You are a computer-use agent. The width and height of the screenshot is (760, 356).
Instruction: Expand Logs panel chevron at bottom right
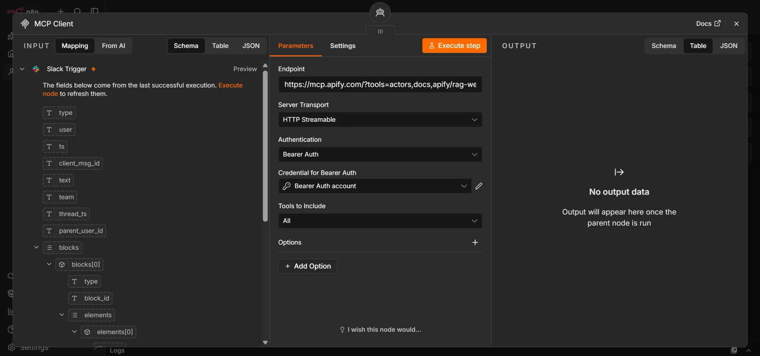(748, 351)
